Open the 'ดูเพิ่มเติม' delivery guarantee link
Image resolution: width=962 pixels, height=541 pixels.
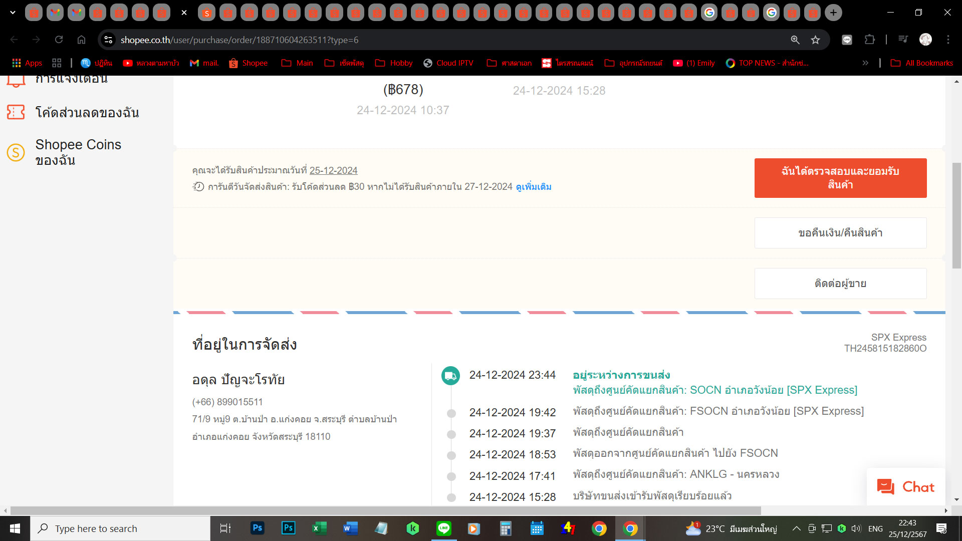pos(533,187)
